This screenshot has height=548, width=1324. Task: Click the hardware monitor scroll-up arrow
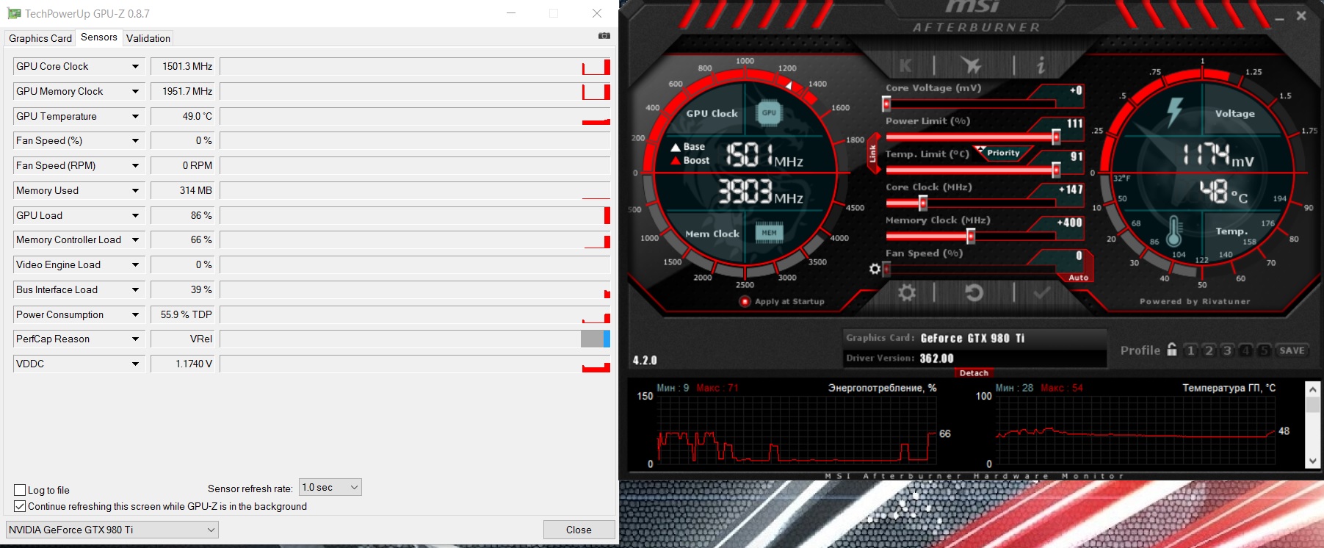(1313, 389)
